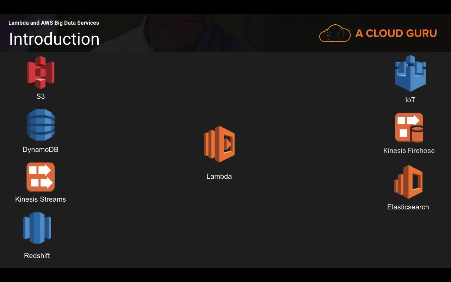Click the "Kinesis Streams" label text
451x282 pixels.
coord(41,199)
